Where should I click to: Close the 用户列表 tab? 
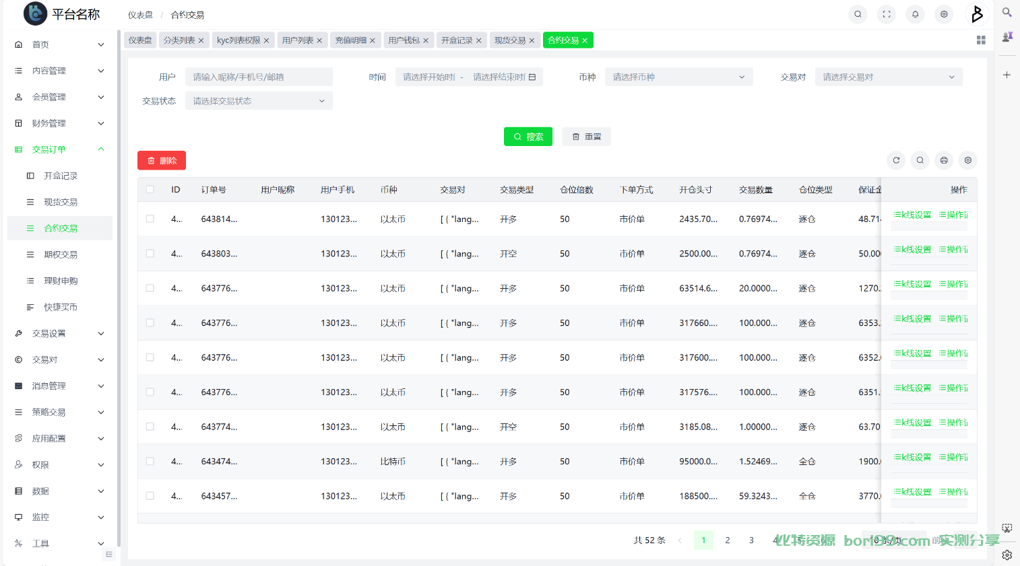click(x=319, y=40)
